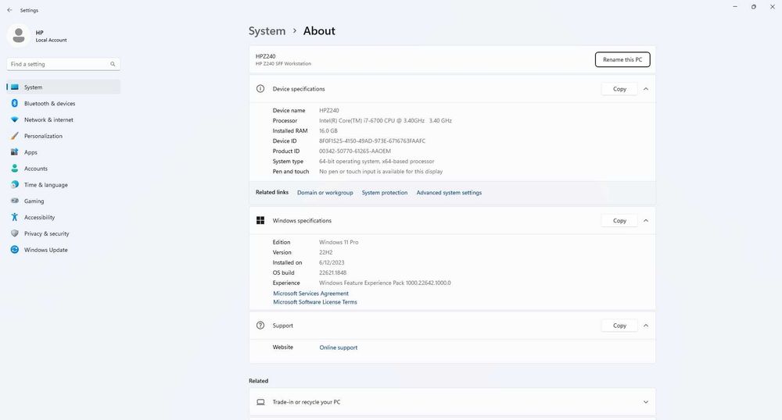Expand Trade-in or recycle your PC
Viewport: 782px width, 420px height.
pos(646,402)
